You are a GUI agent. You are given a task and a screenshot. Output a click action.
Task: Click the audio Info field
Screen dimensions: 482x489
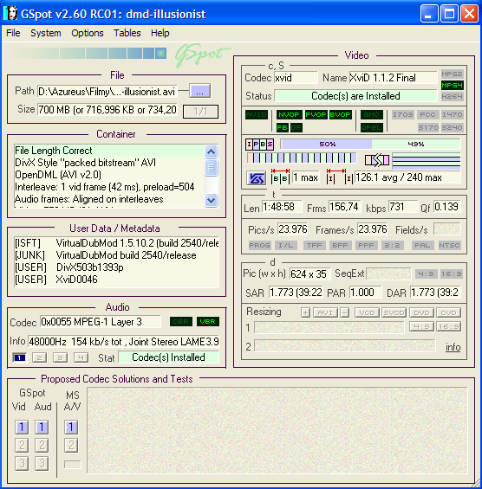124,342
